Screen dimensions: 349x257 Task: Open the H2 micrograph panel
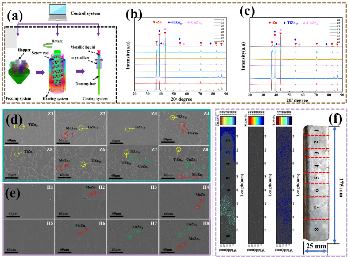(x=81, y=201)
